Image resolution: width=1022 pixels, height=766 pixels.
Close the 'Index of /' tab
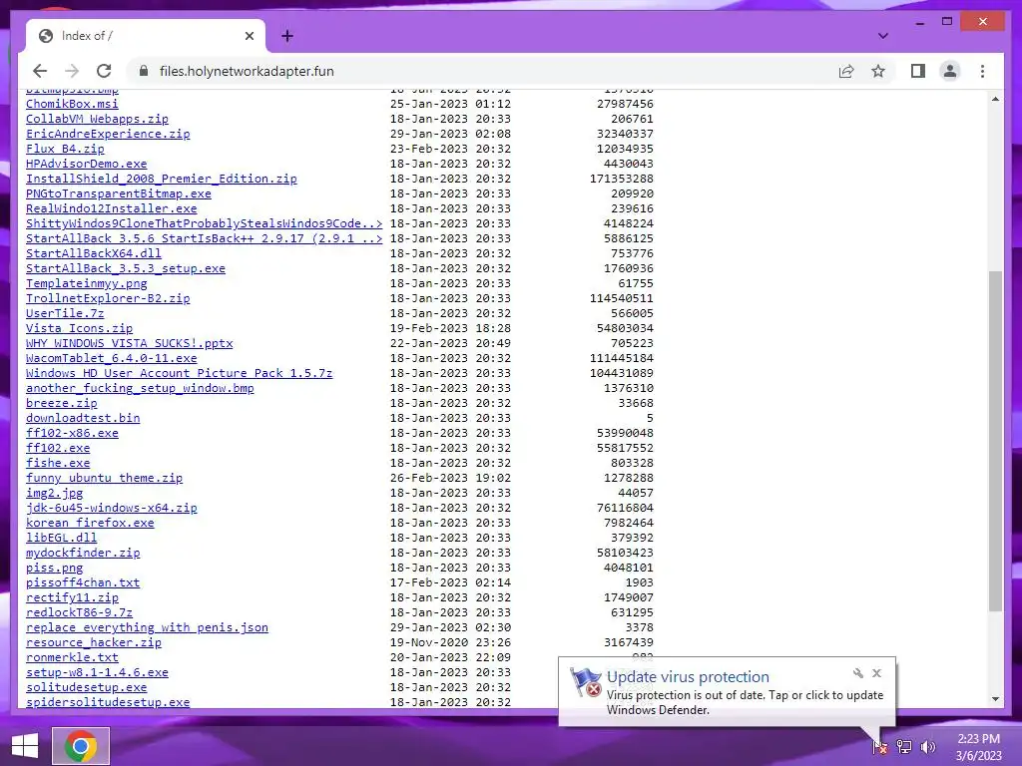click(249, 36)
